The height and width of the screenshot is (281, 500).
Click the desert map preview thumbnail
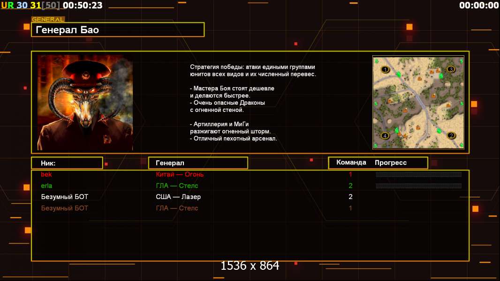coord(418,103)
